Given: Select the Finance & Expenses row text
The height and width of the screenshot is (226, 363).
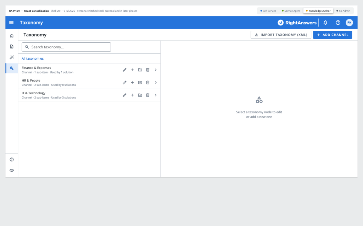Looking at the screenshot, I should (x=37, y=68).
